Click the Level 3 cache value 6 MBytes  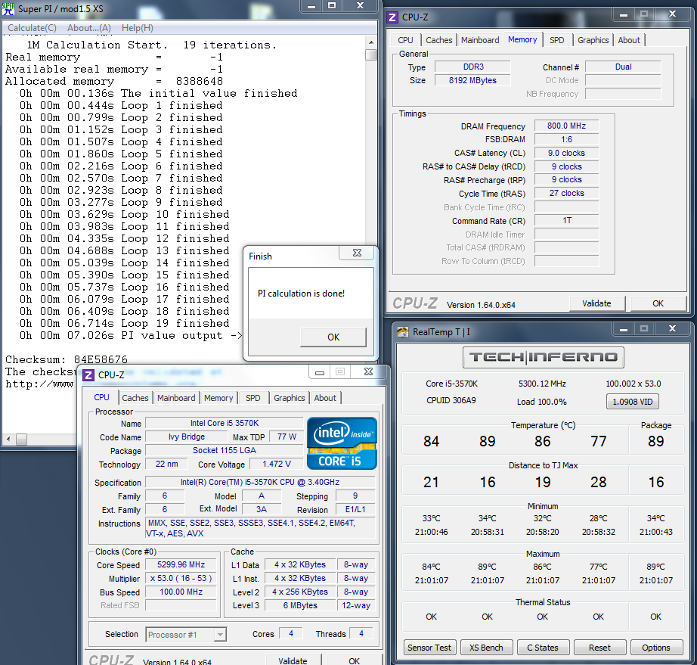tap(300, 605)
